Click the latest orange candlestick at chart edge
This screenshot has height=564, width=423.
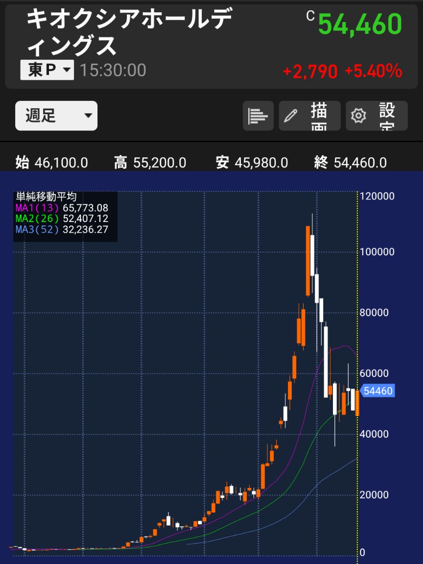coord(357,403)
